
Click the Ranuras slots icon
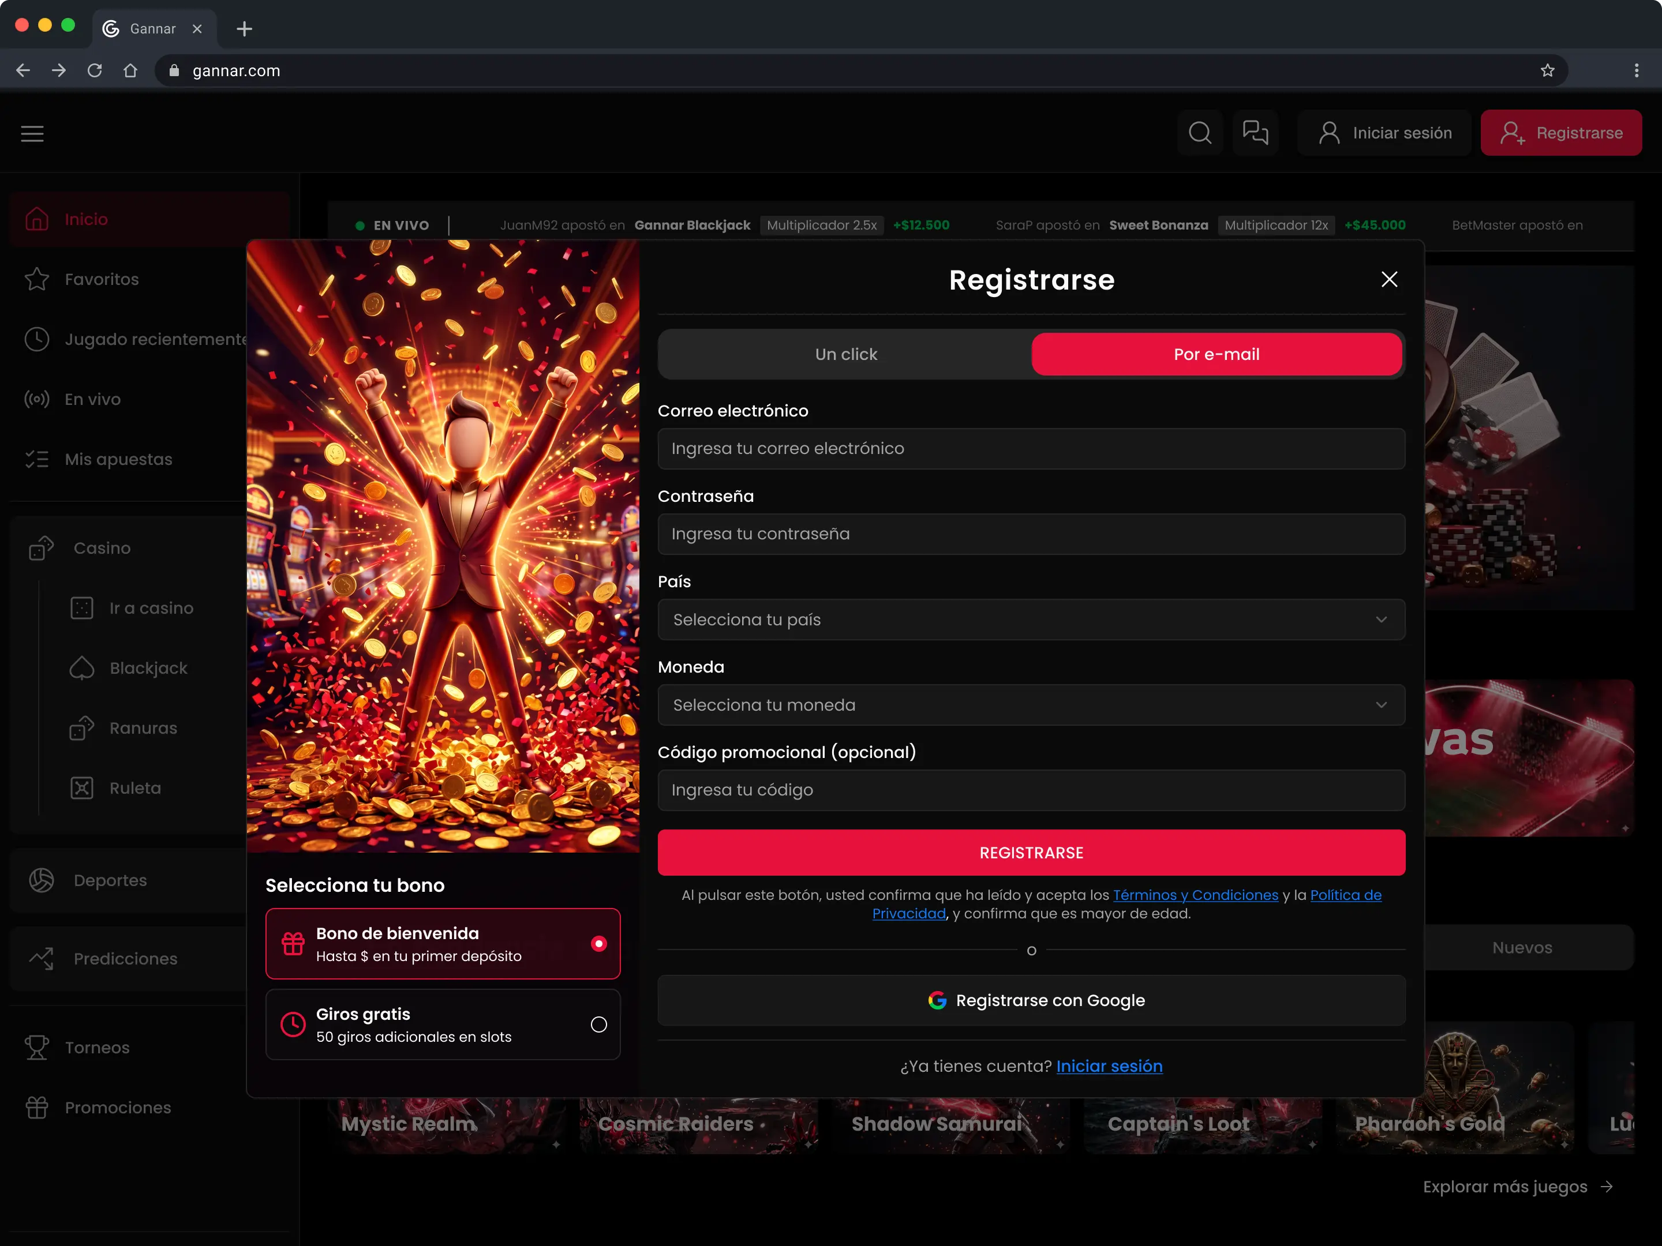click(82, 729)
